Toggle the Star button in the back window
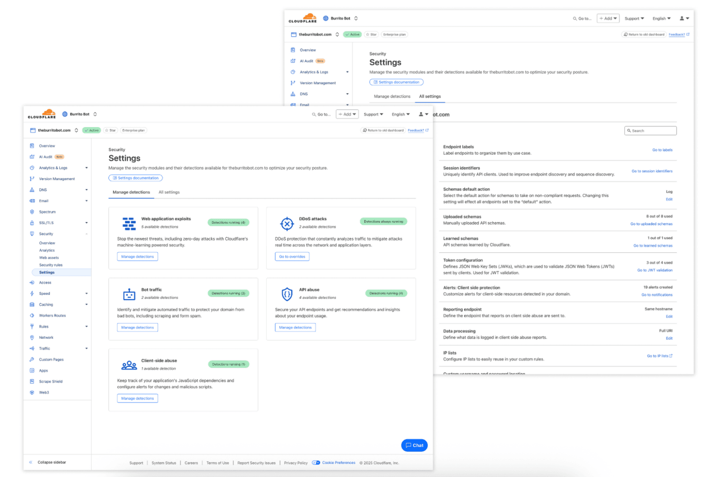This screenshot has height=477, width=715. [x=371, y=34]
